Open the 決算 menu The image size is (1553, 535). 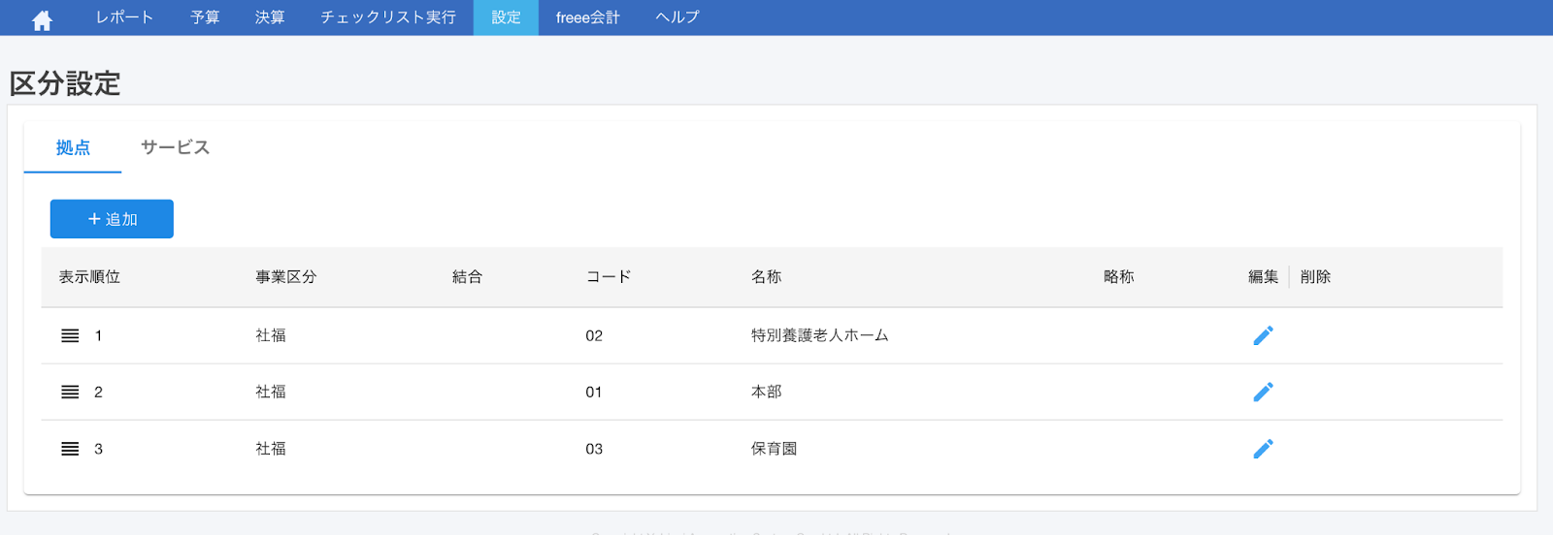pyautogui.click(x=270, y=17)
